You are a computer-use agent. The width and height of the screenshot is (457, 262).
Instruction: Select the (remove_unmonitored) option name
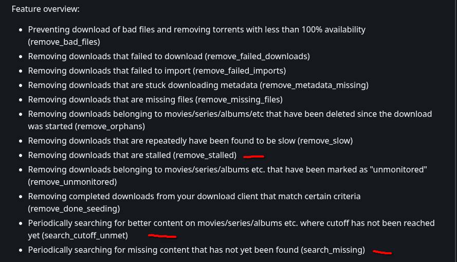click(72, 182)
